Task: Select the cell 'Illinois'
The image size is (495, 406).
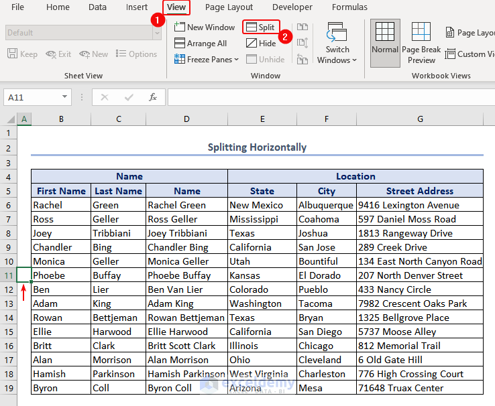Action: coord(262,346)
